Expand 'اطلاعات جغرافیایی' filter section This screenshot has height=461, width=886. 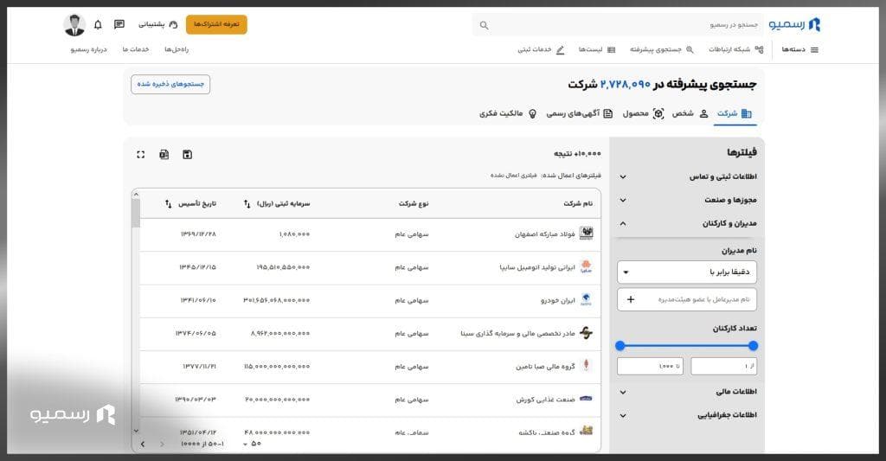687,415
